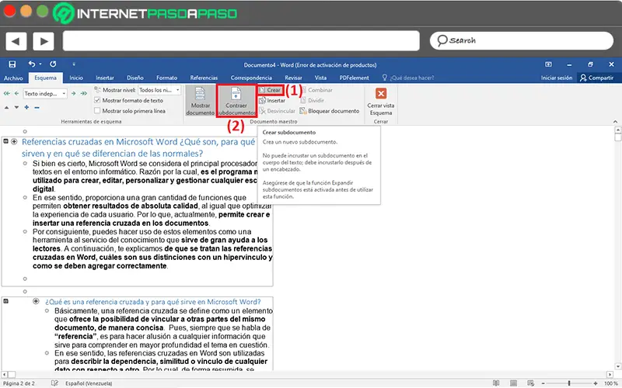Enable Mostrar solo primera línea checkbox
The image size is (622, 388).
97,111
